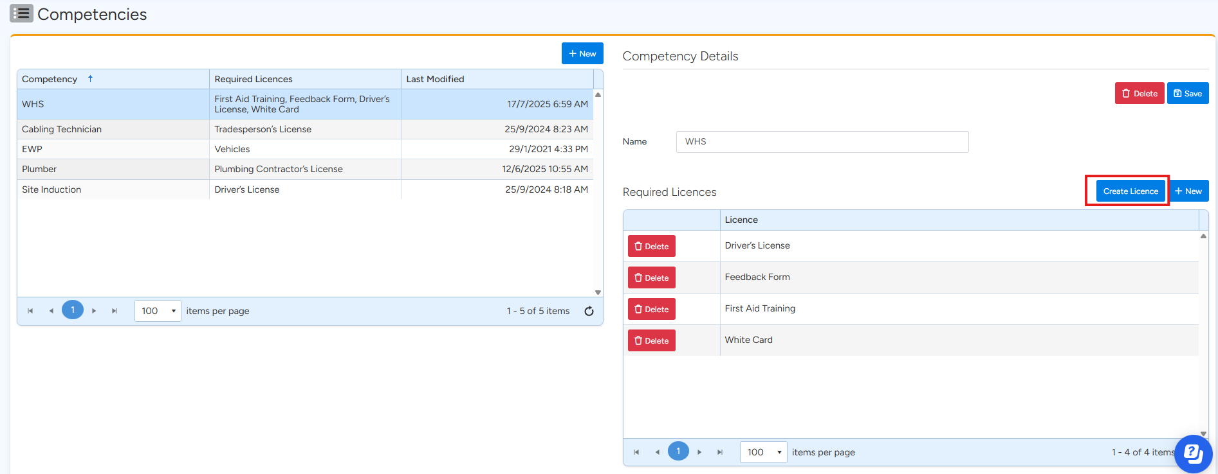The width and height of the screenshot is (1218, 474).
Task: Click the refresh icon in competency grid
Action: (589, 311)
